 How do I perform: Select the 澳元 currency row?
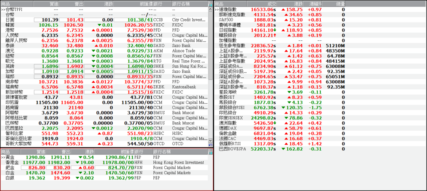point(104,51)
